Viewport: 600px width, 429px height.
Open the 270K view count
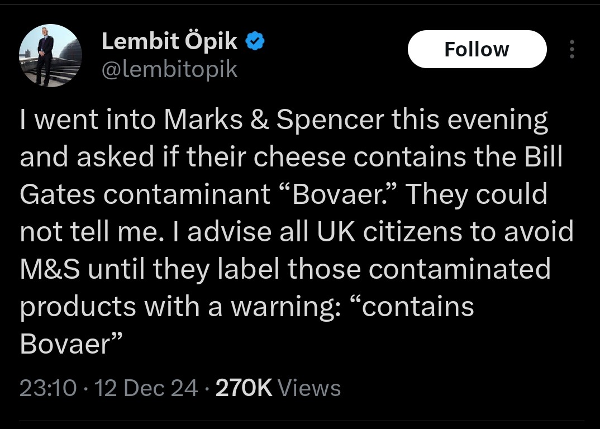click(244, 388)
